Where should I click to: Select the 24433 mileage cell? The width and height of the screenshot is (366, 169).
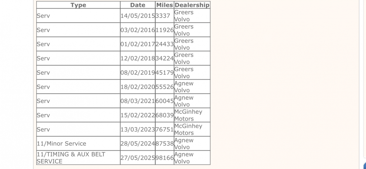(x=165, y=44)
